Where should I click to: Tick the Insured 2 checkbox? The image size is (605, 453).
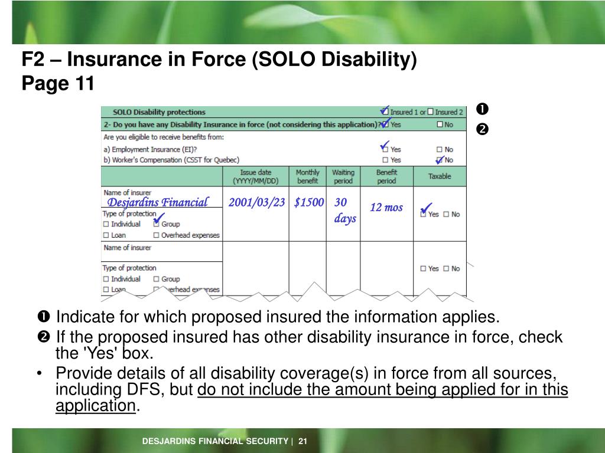(x=431, y=111)
